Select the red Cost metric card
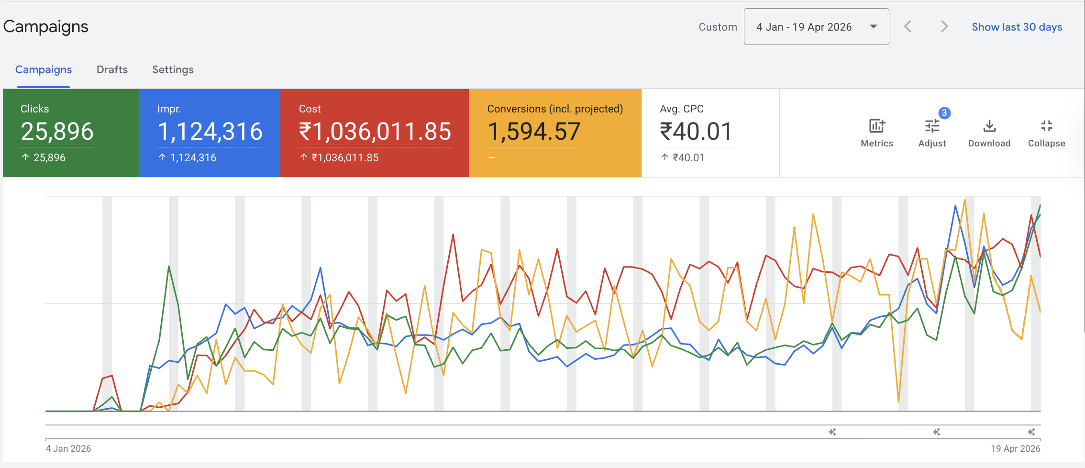 pyautogui.click(x=374, y=133)
